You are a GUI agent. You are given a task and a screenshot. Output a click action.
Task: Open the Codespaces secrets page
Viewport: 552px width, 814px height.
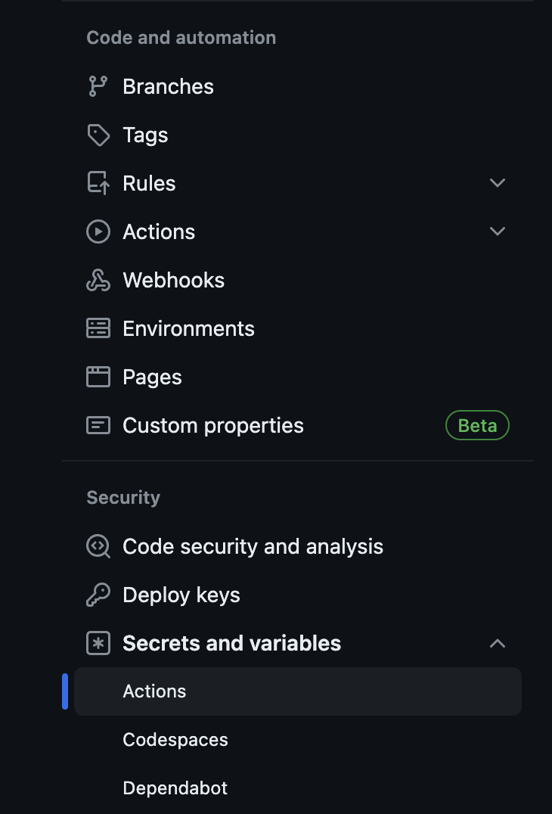coord(175,739)
